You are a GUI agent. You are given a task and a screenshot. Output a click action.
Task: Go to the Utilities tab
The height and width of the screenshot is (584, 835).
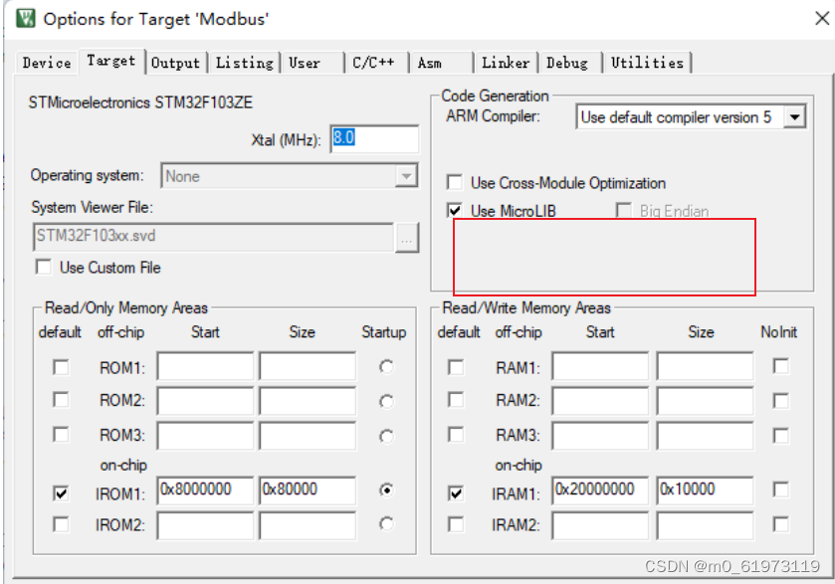(x=647, y=63)
